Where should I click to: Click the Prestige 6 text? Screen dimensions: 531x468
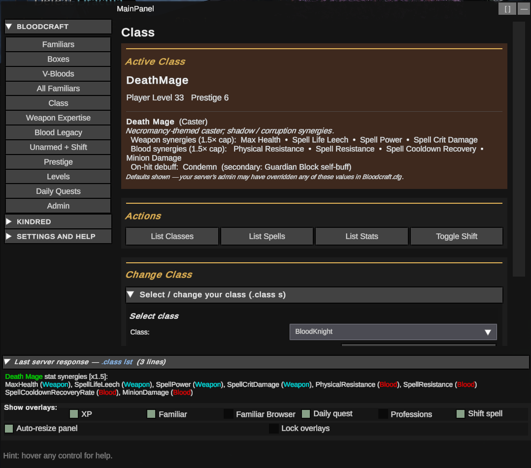point(210,98)
